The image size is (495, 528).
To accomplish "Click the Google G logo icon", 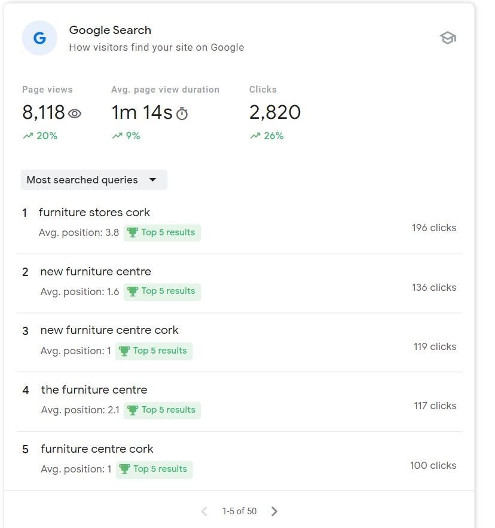I will 39,38.
